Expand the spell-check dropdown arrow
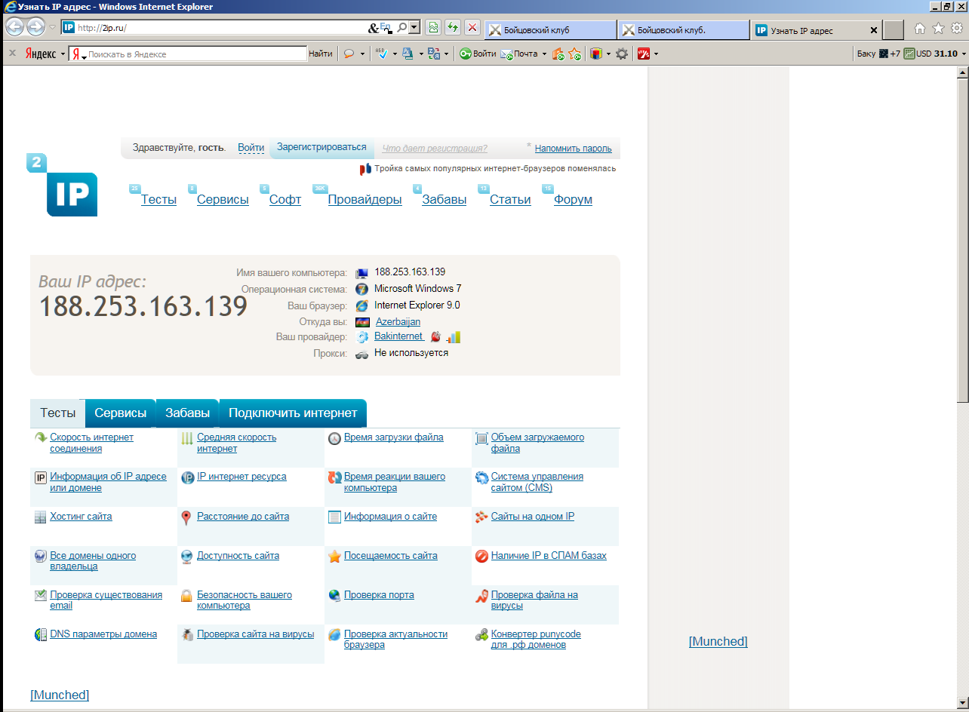969x712 pixels. [393, 54]
